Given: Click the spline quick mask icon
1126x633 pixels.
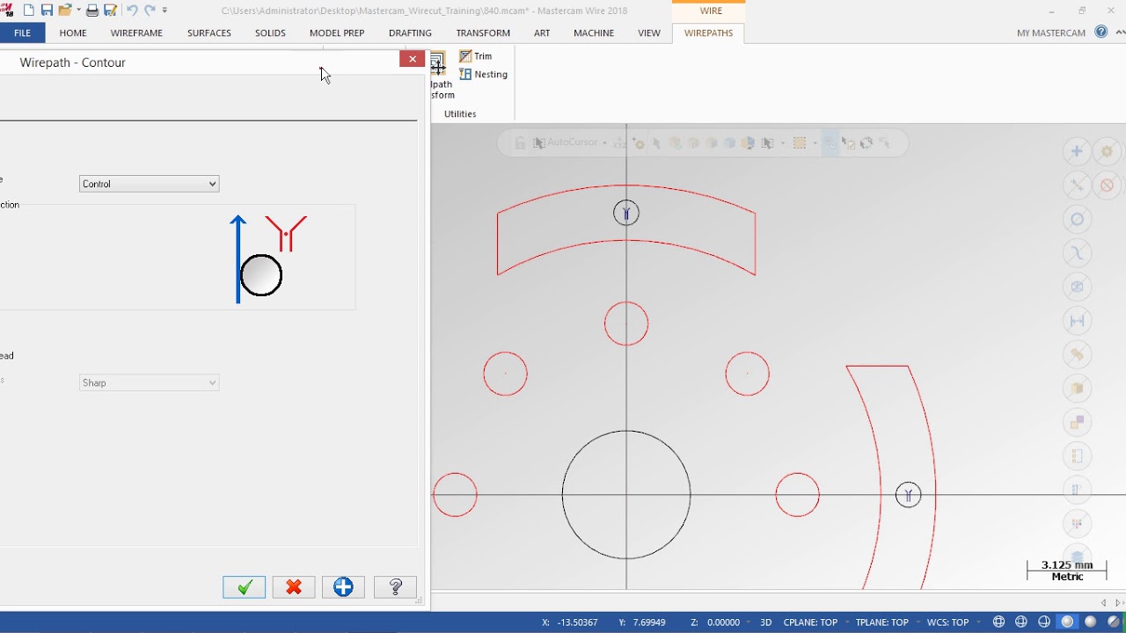Looking at the screenshot, I should click(1077, 253).
